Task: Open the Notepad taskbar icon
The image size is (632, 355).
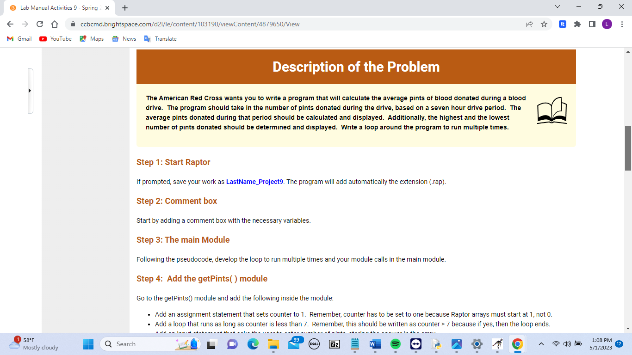Action: point(354,344)
